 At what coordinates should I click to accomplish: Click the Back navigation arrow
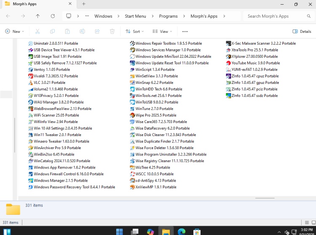click(8, 16)
